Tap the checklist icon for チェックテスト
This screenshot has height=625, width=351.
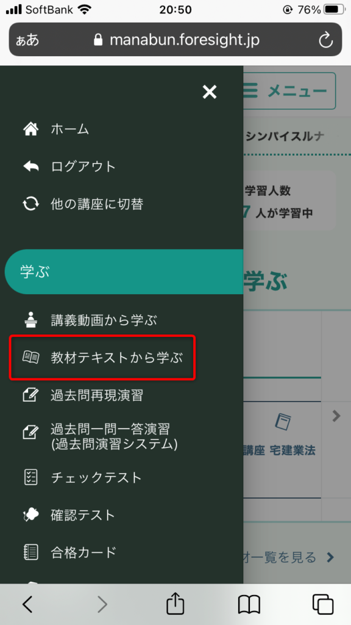coord(31,477)
